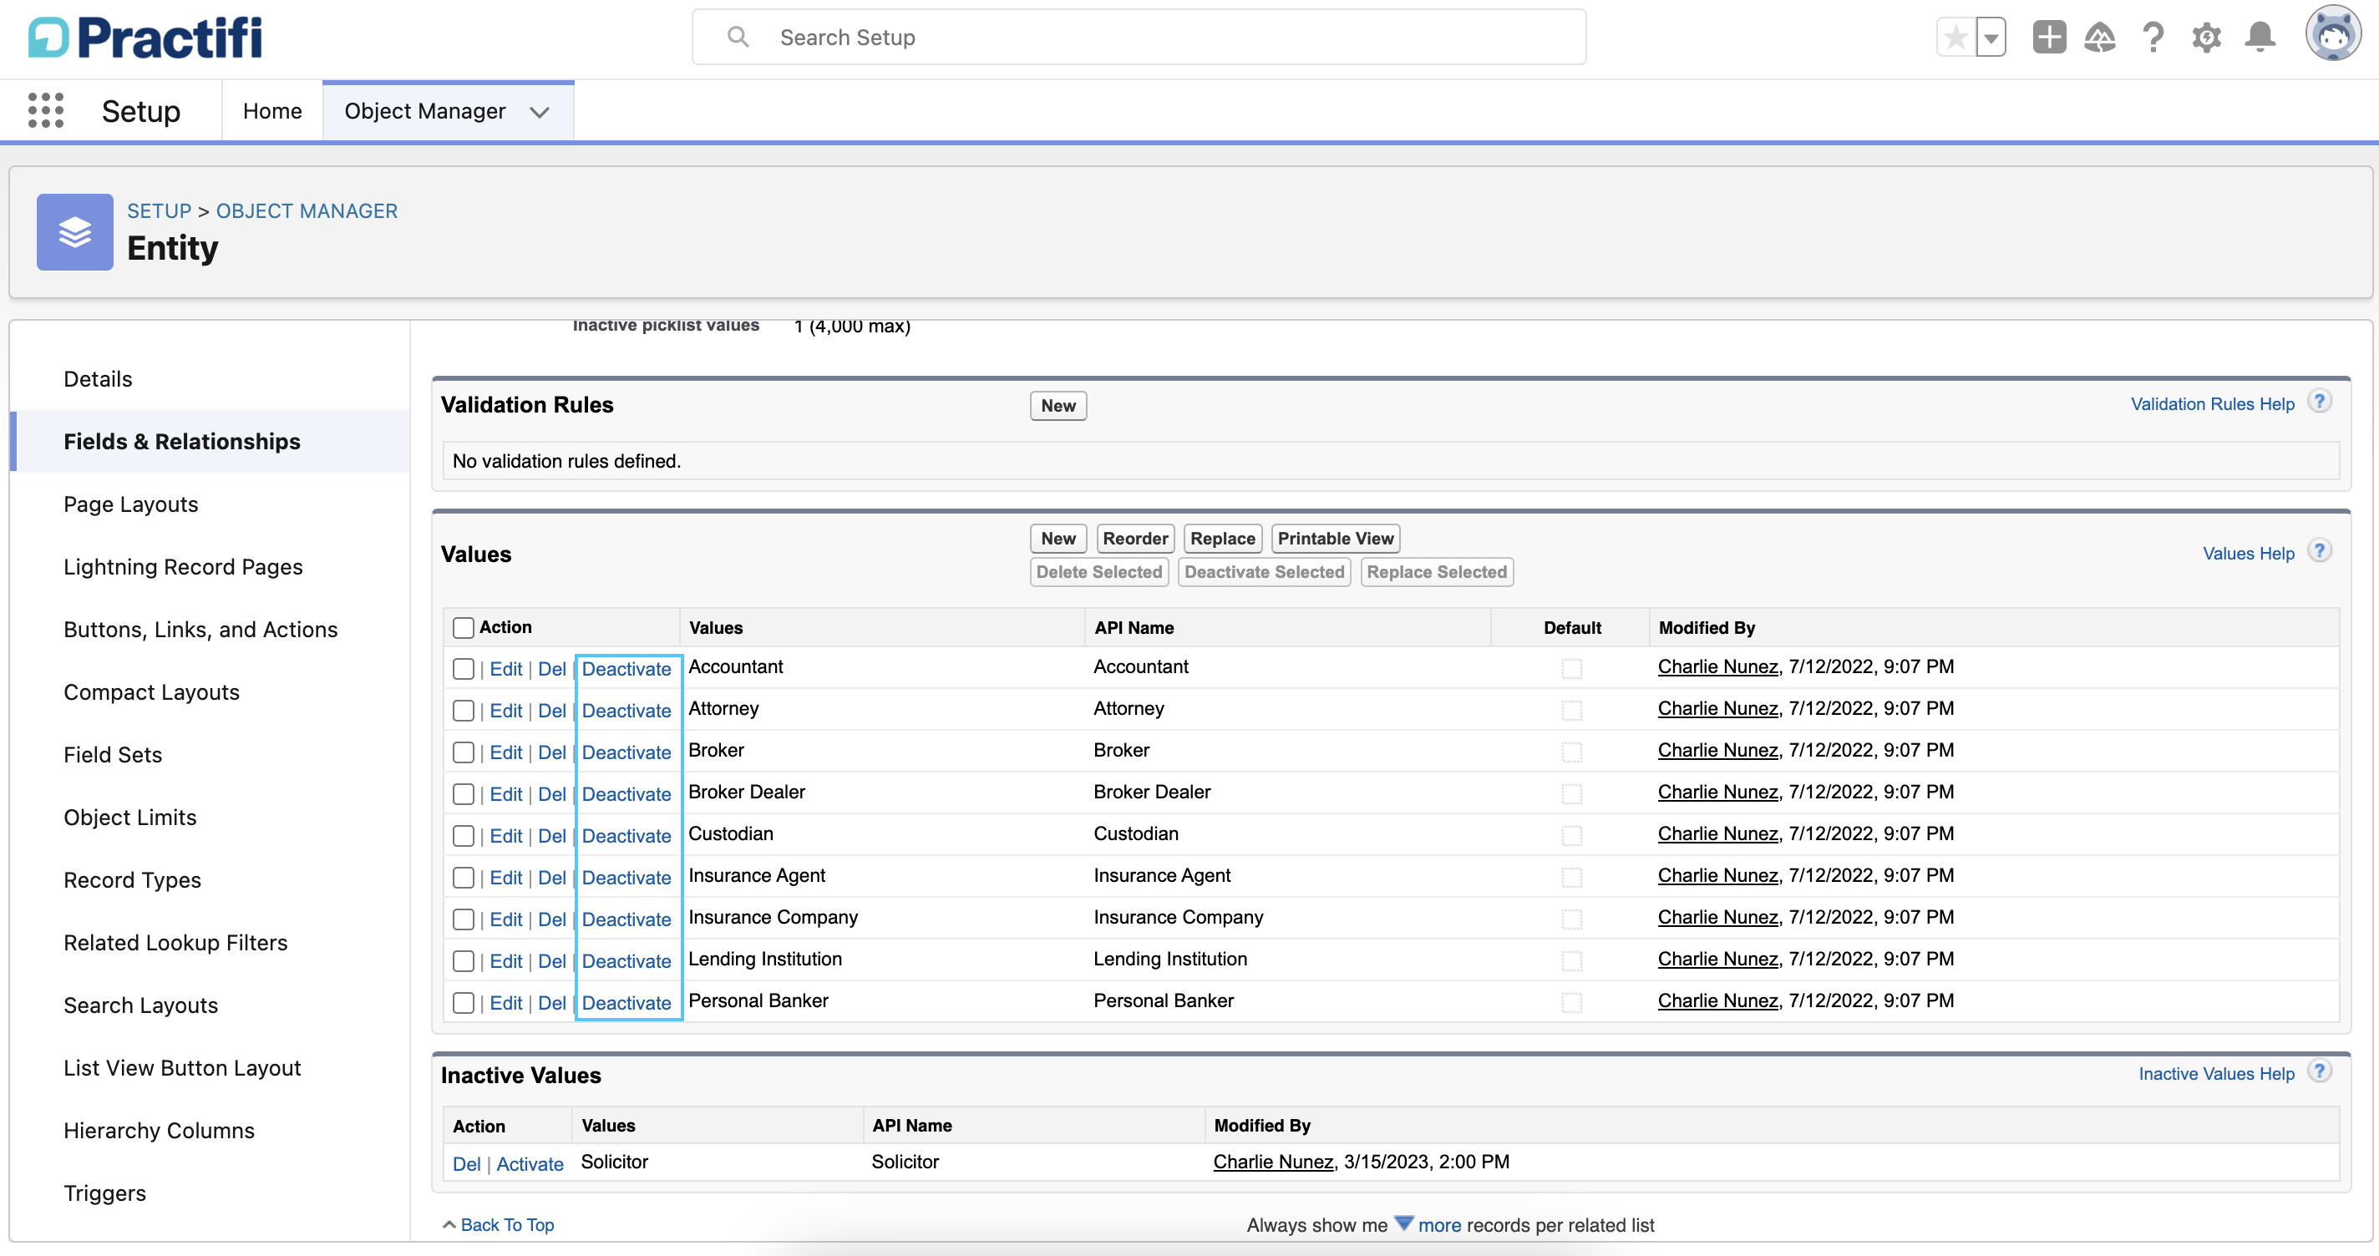
Task: Open the help question mark icon
Action: 2152,38
